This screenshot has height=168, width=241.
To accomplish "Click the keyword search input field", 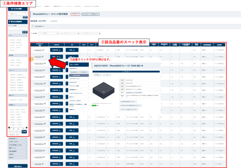I will [x=18, y=29].
